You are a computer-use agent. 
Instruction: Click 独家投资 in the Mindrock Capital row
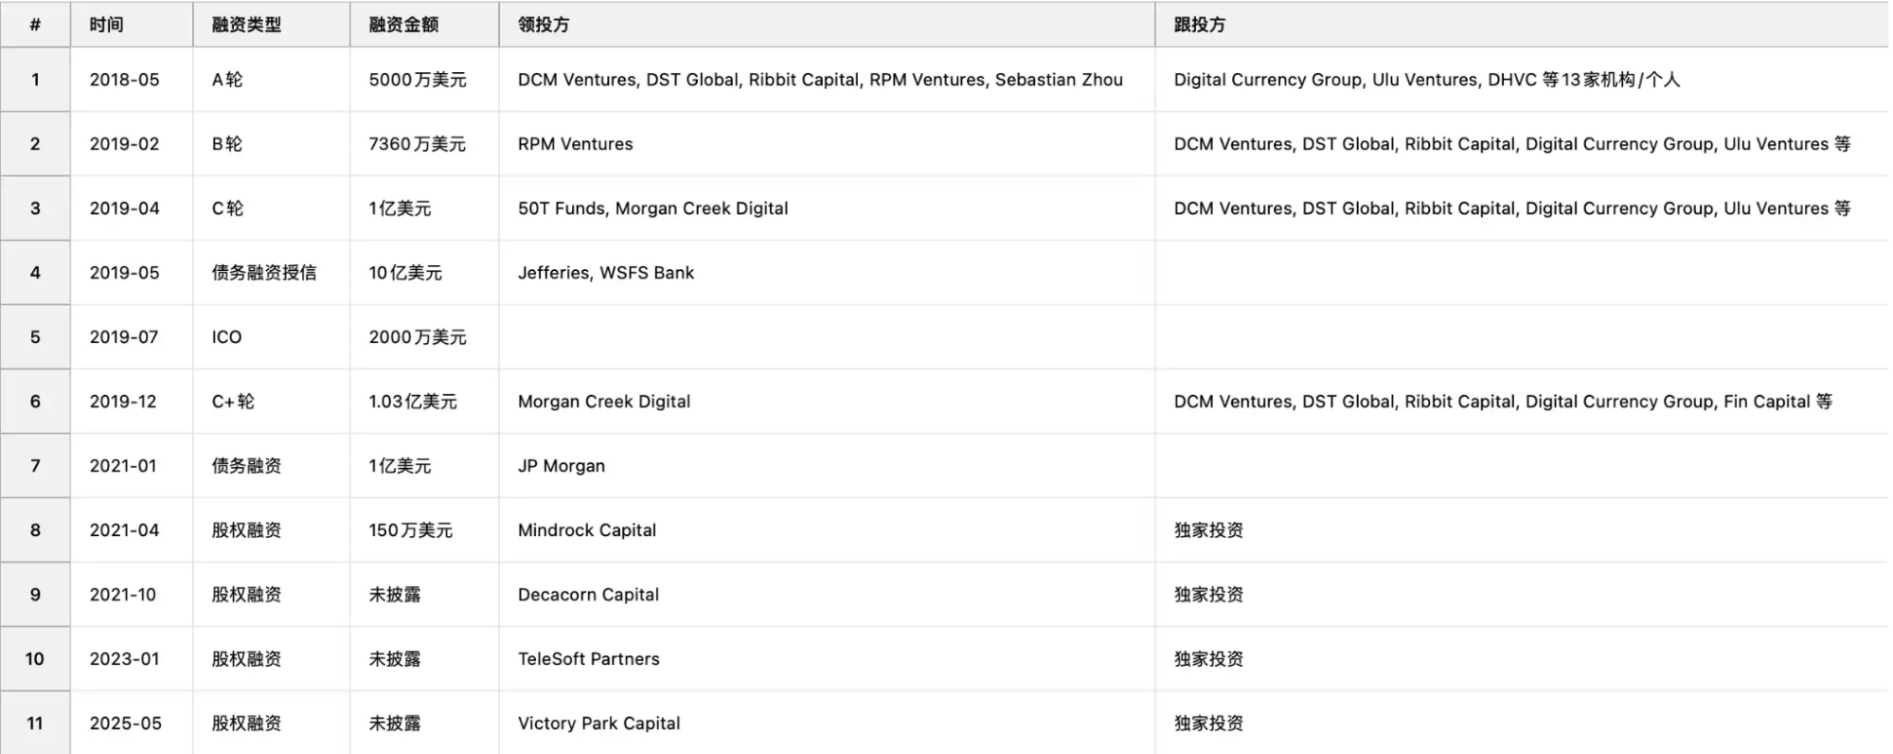point(1522,530)
